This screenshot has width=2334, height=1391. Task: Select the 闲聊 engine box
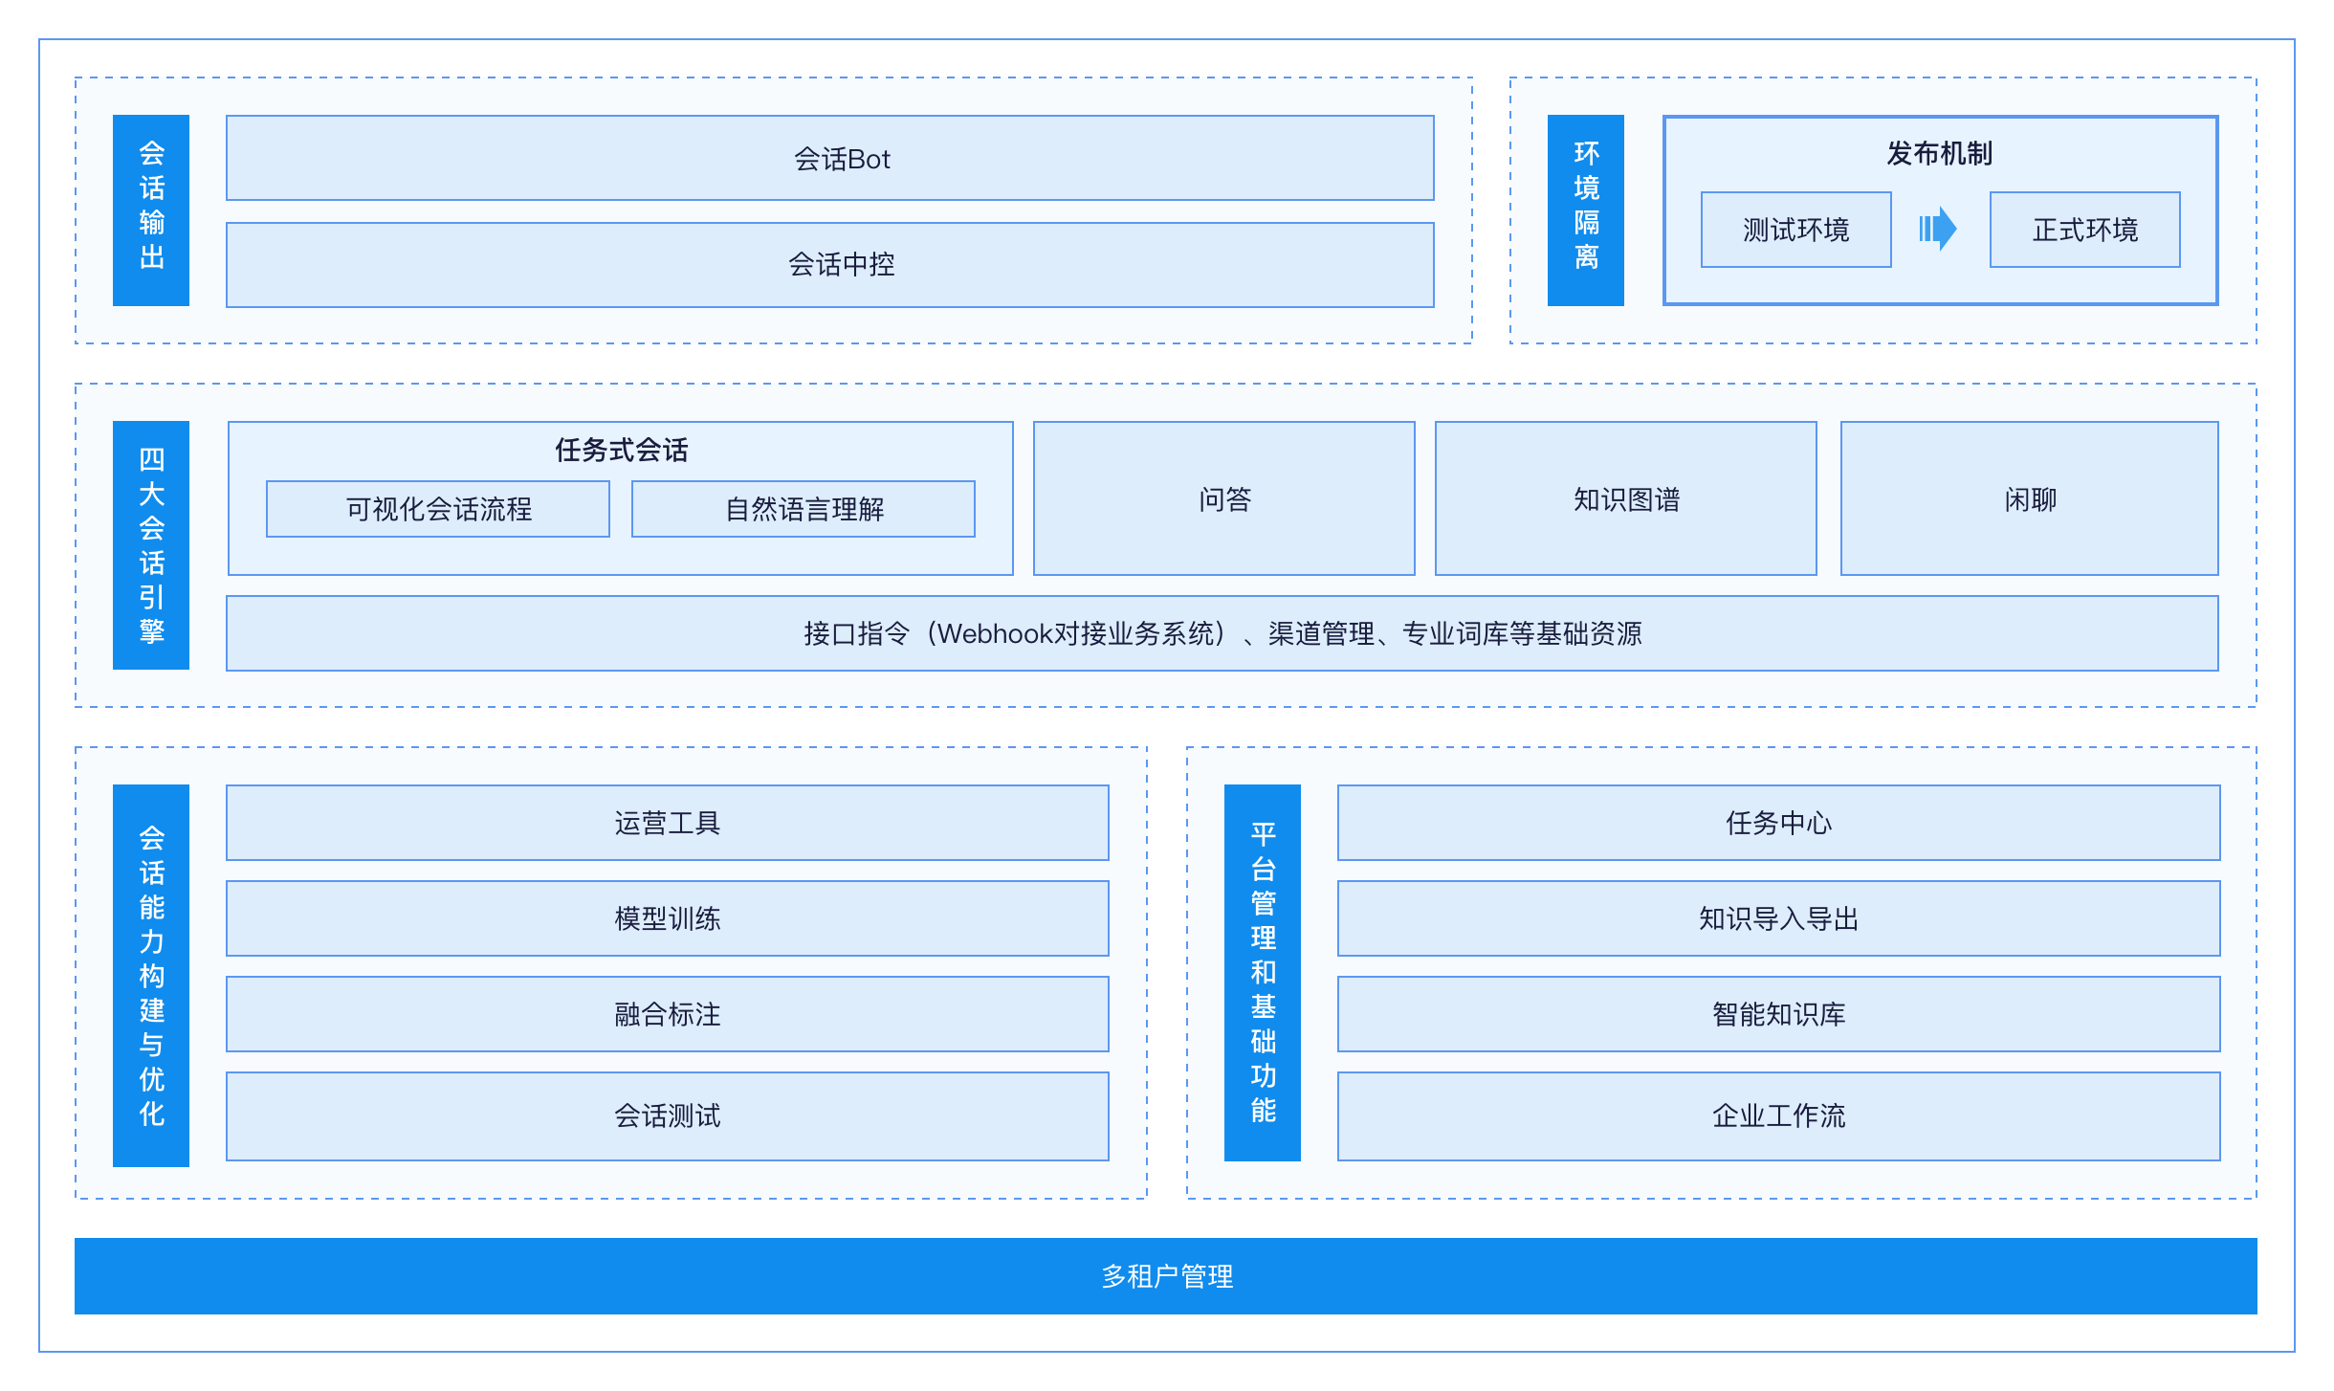tap(2030, 498)
